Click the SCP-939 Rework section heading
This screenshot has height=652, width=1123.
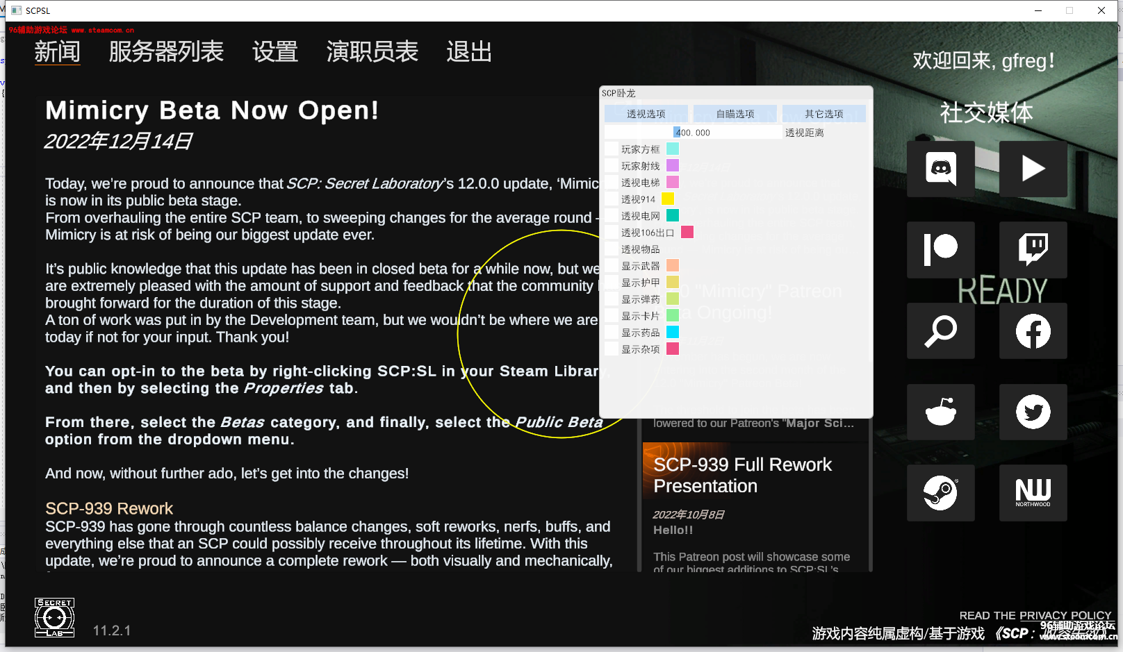(x=109, y=508)
